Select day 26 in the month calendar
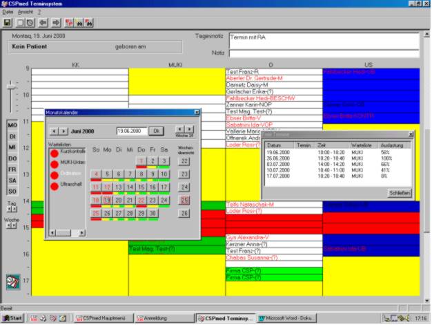 107,213
